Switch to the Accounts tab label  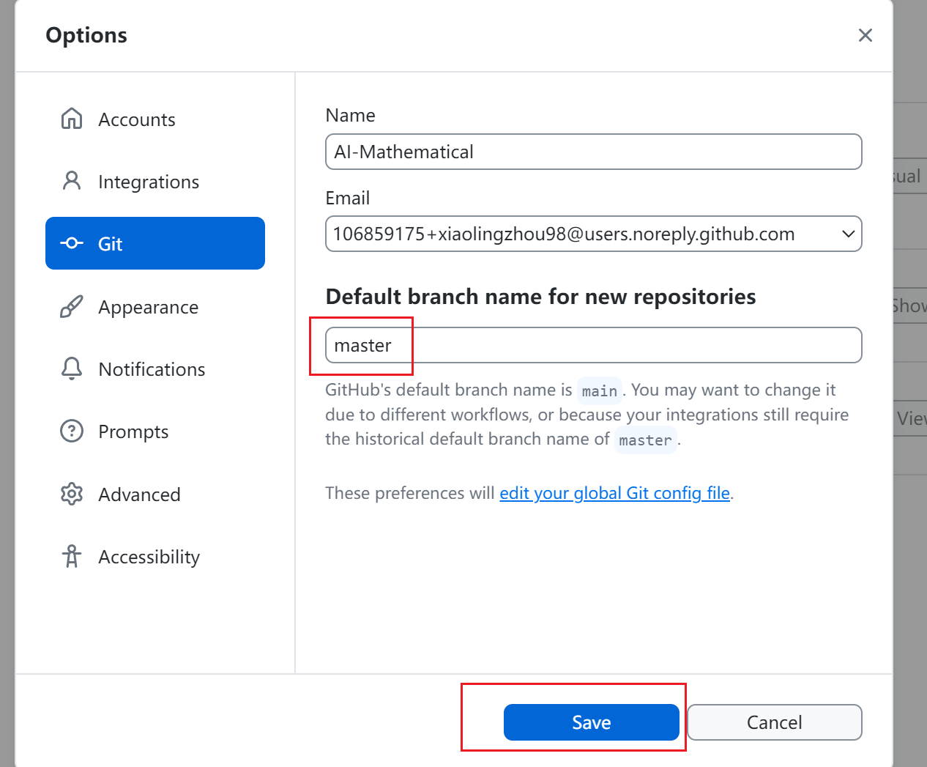(x=137, y=119)
